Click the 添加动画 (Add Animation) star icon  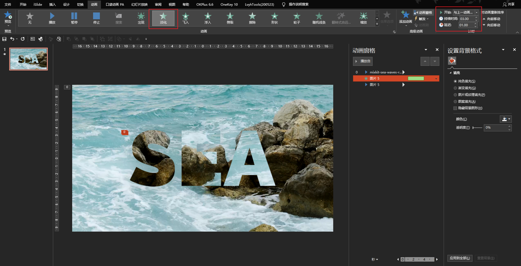coord(405,15)
